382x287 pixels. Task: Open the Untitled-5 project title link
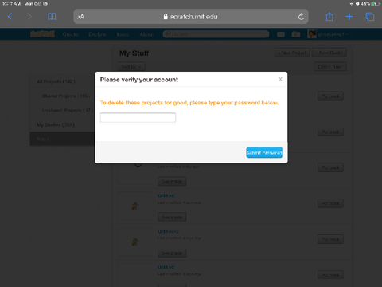(168, 231)
